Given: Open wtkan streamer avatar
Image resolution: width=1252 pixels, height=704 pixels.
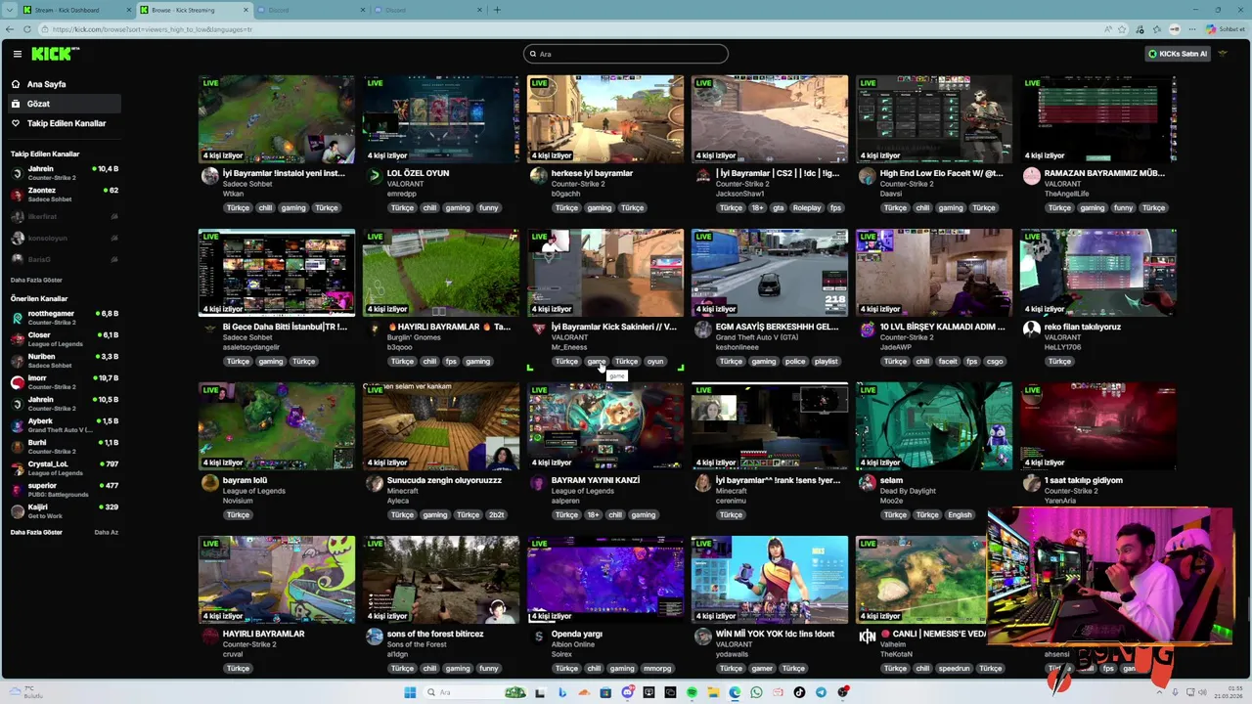Looking at the screenshot, I should (x=209, y=176).
